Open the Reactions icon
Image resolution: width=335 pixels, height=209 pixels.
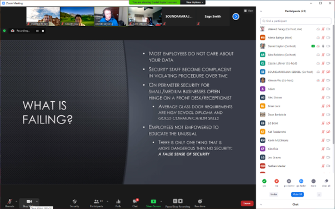pyautogui.click(x=200, y=201)
